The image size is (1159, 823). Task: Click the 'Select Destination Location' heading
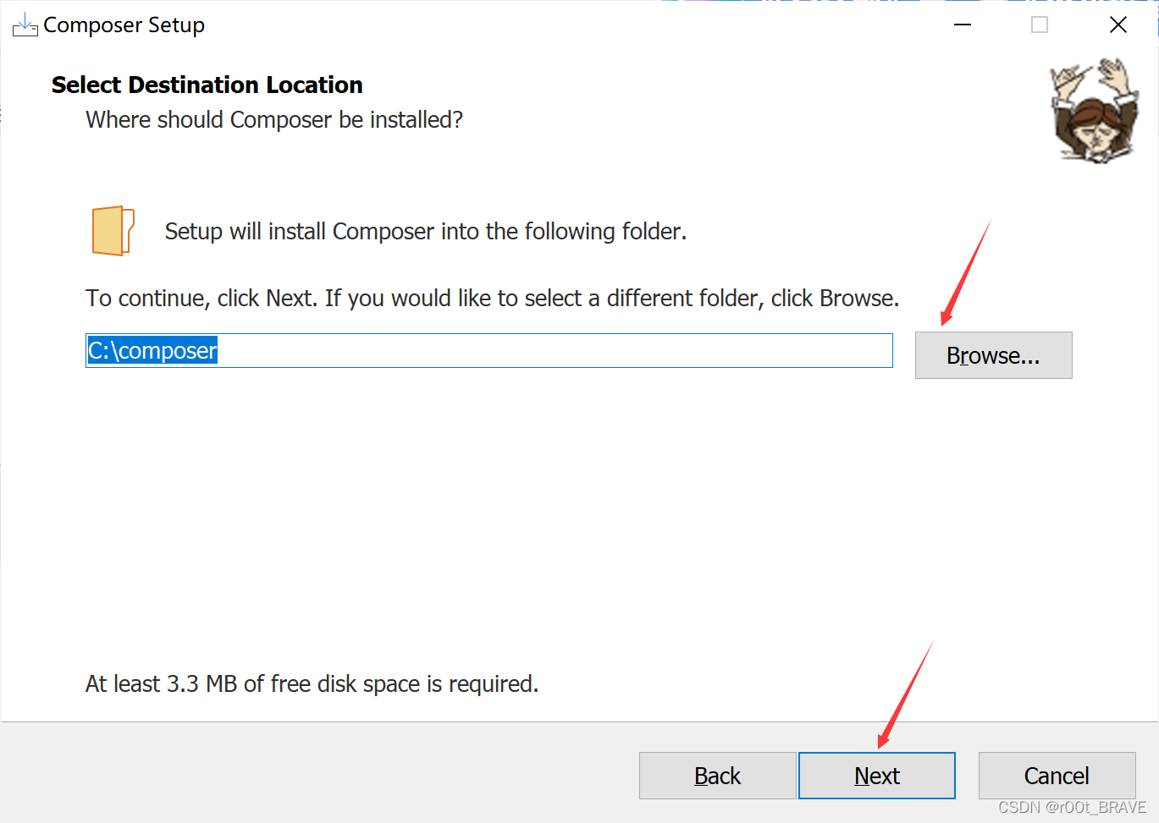click(x=207, y=85)
